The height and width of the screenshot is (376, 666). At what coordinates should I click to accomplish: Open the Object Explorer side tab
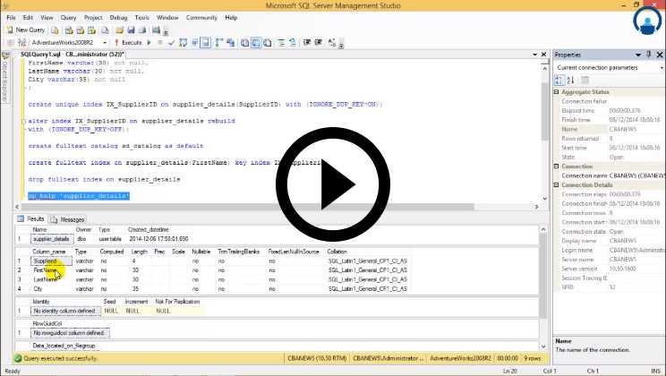(x=4, y=76)
